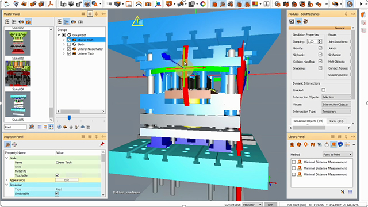Click the Appearance Edit button
This screenshot has height=207, width=368.
tap(67, 180)
